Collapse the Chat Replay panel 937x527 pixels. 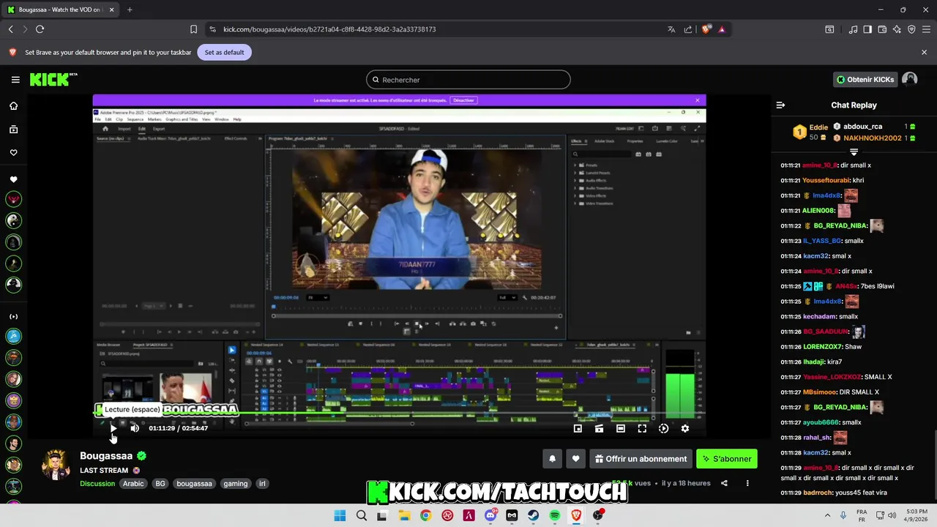(x=780, y=105)
